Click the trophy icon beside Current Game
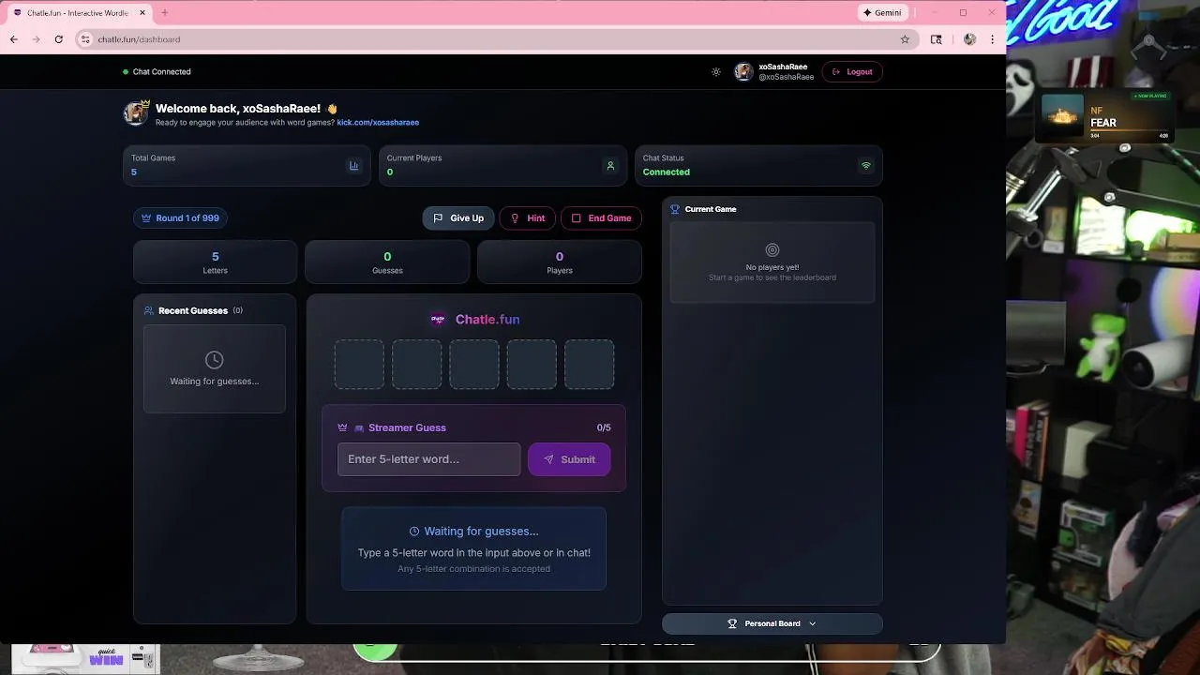Image resolution: width=1200 pixels, height=675 pixels. pyautogui.click(x=675, y=209)
